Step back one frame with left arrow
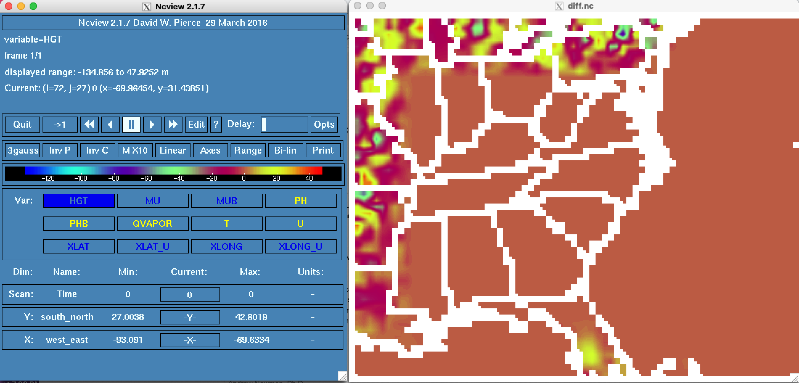 point(110,125)
